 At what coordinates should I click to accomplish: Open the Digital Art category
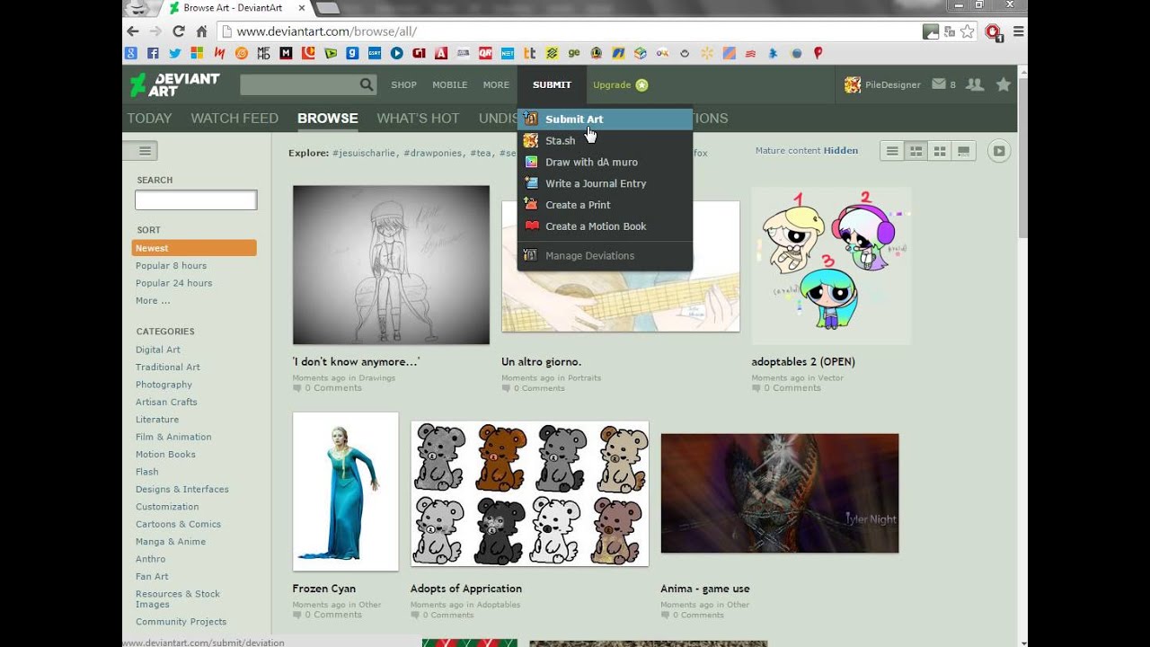coord(158,350)
